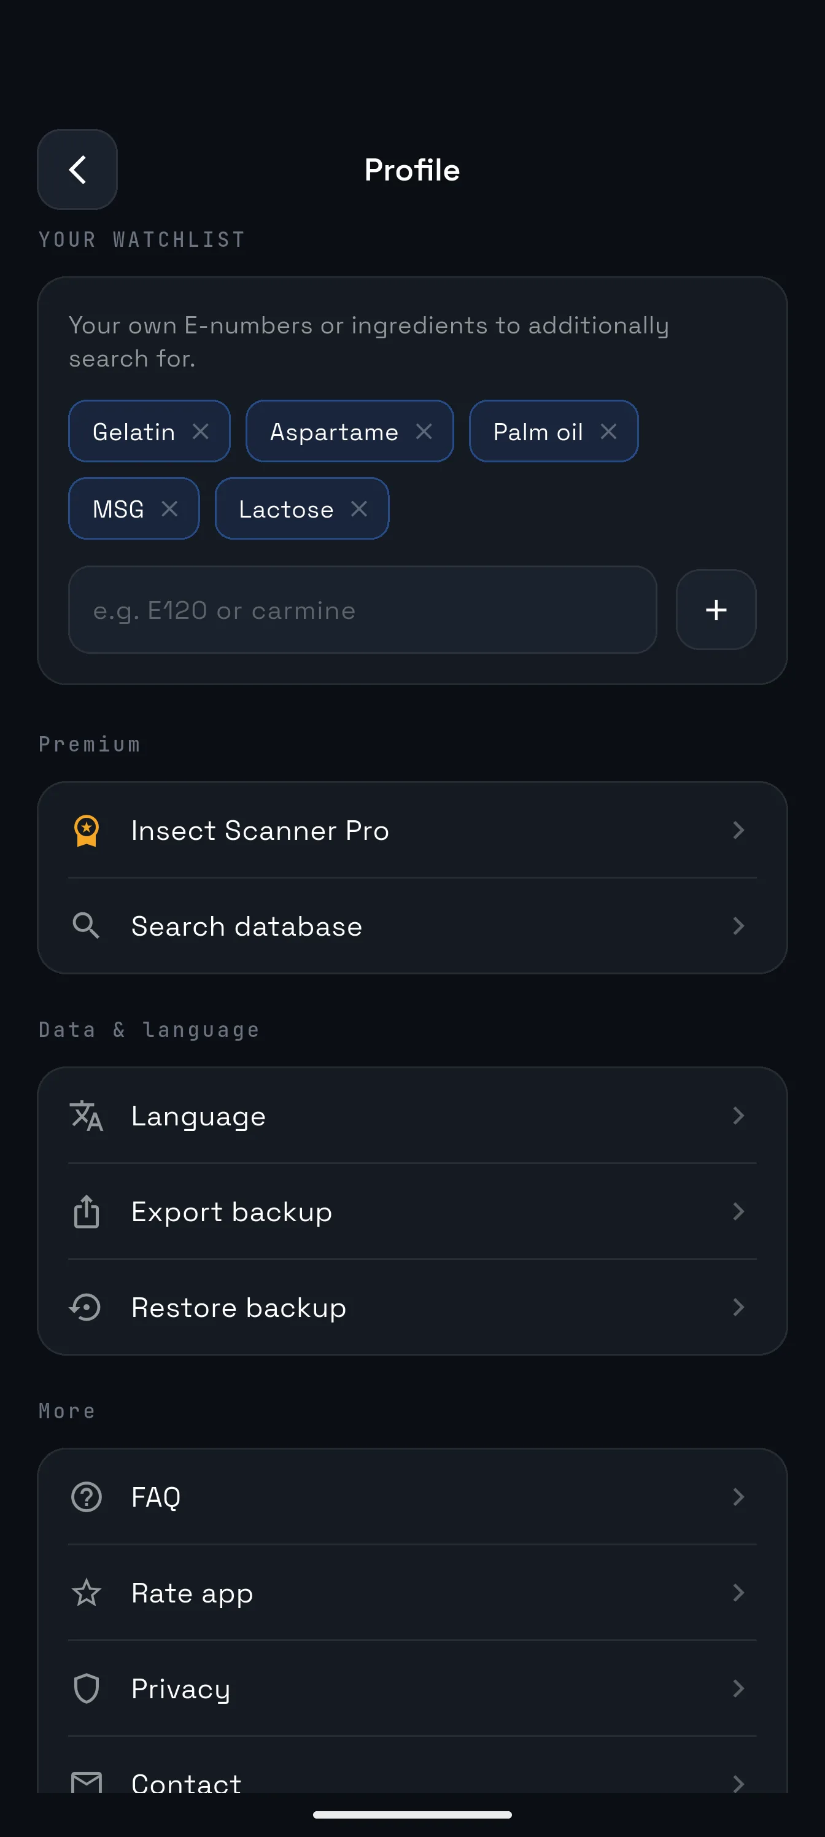Open FAQ via the question mark icon
825x1837 pixels.
coord(87,1497)
